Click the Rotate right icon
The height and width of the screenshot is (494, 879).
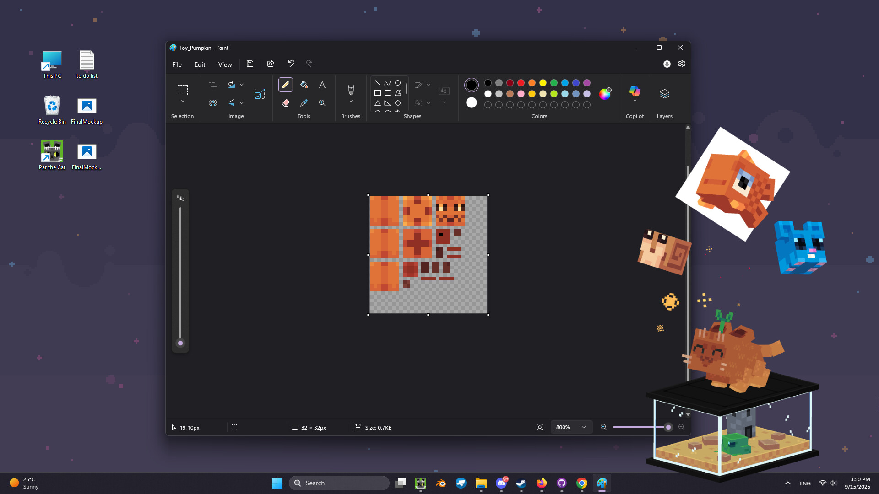[x=232, y=85]
